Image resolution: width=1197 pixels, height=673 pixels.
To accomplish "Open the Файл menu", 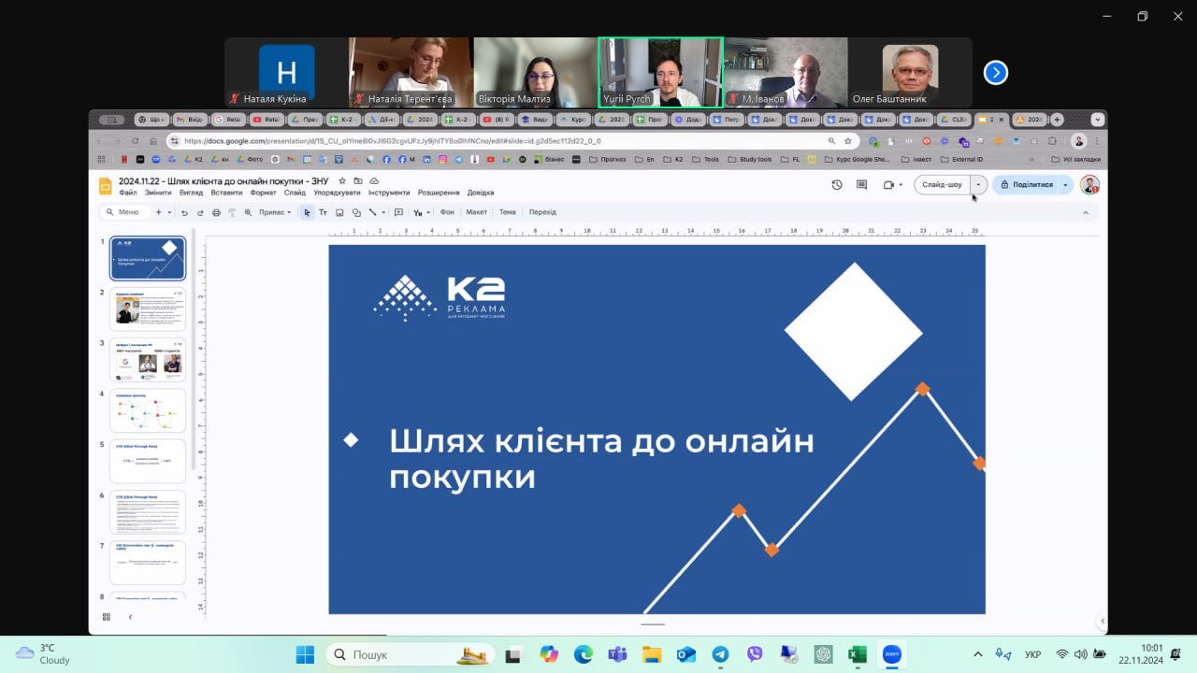I will pos(128,193).
